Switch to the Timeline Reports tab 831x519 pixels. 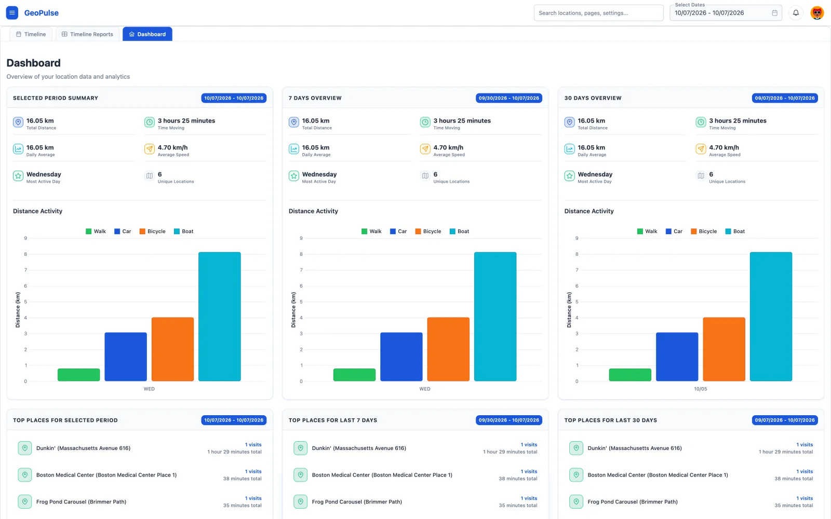click(87, 34)
